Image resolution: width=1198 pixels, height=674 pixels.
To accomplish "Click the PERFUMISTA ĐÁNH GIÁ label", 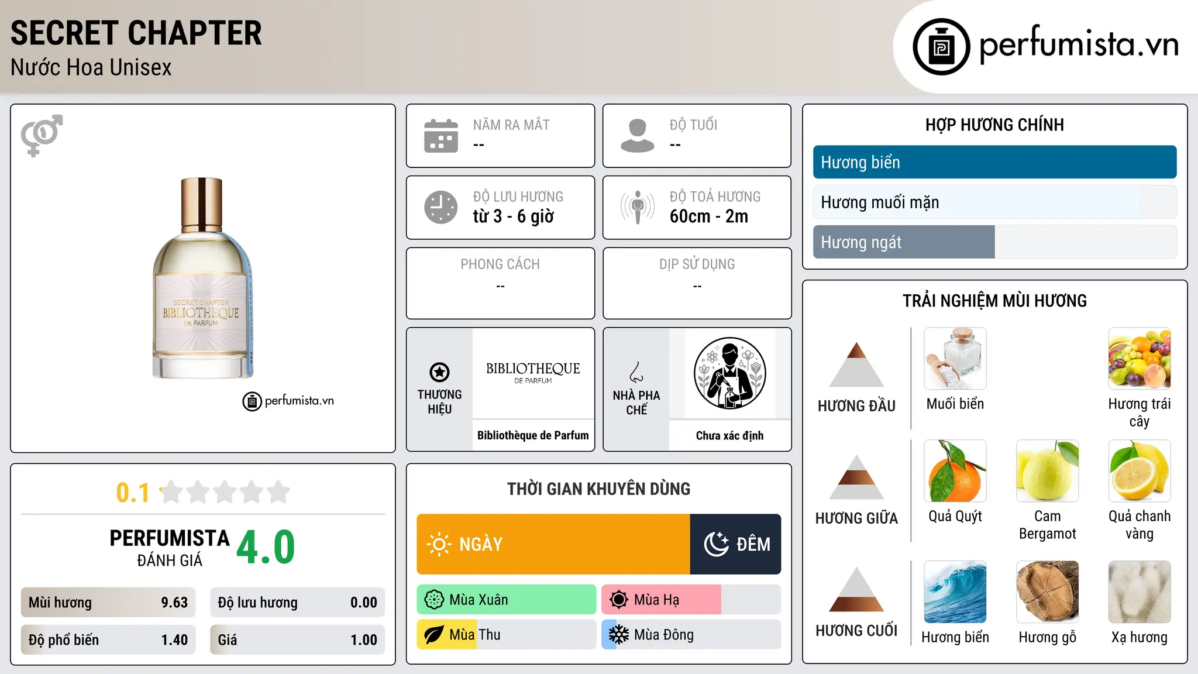I will tap(170, 548).
